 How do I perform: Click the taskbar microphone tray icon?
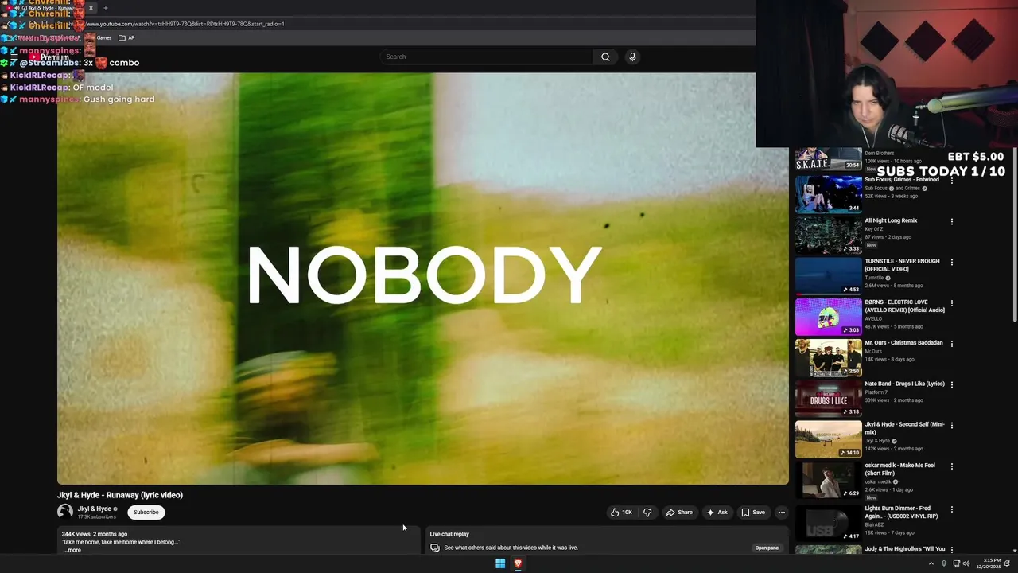point(944,563)
